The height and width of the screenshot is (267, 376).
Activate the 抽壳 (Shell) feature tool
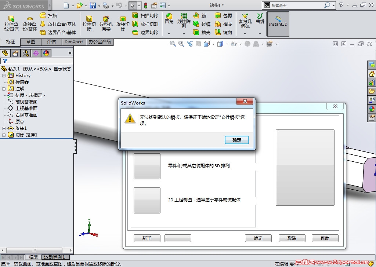pos(201,32)
